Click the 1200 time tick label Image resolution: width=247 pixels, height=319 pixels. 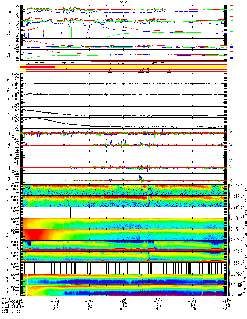226,309
